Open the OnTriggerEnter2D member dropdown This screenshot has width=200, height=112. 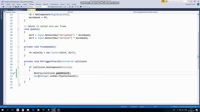[x=166, y=12]
